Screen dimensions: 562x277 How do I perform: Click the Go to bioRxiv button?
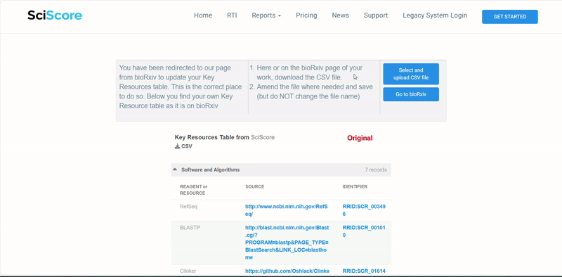click(411, 94)
